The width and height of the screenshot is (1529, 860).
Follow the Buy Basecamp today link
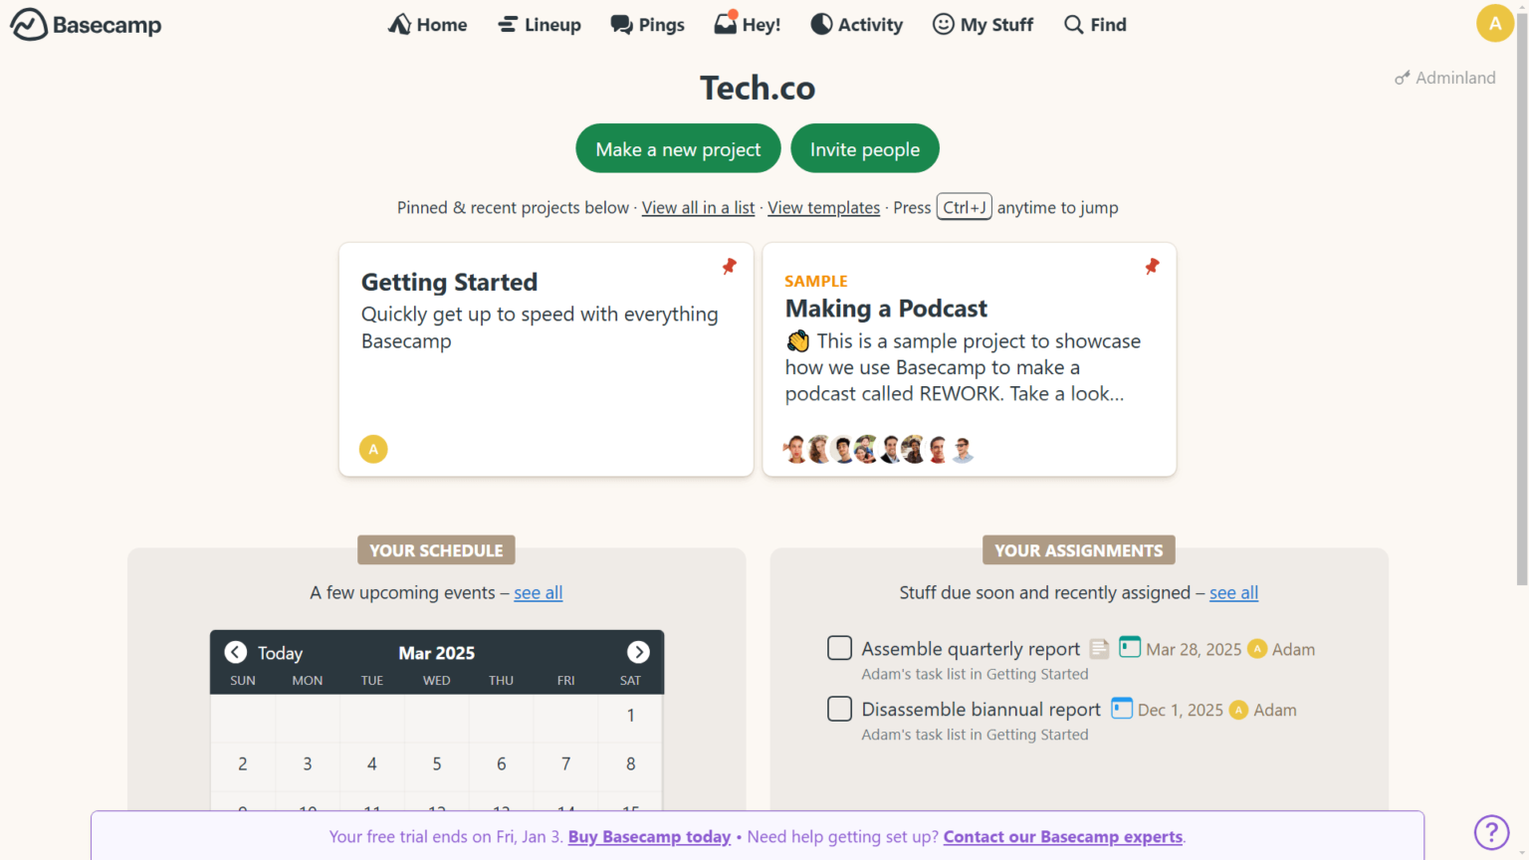649,836
